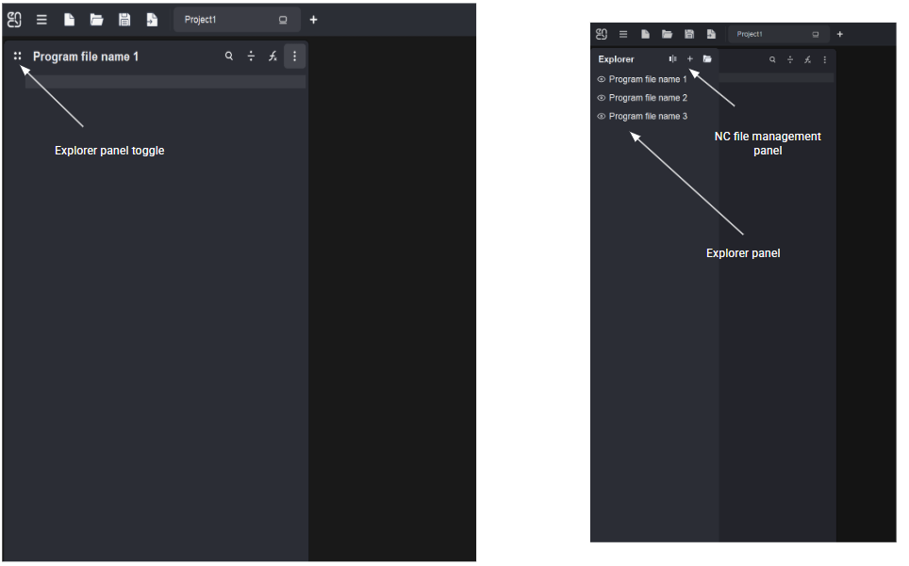Click the save disk icon in larger screenshot toolbar
909x566 pixels.
coord(124,20)
